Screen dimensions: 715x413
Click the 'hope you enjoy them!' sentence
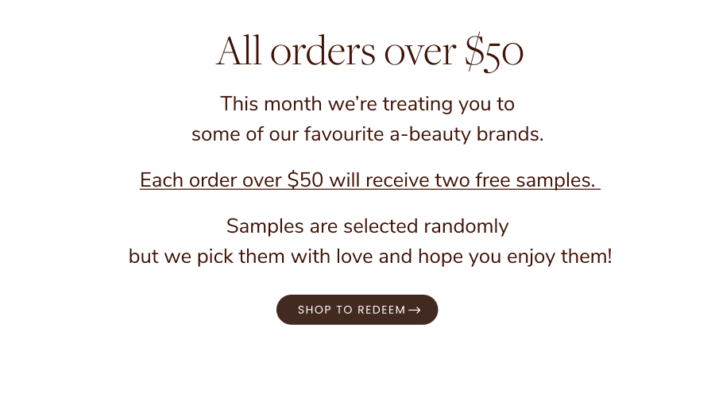[x=515, y=257]
